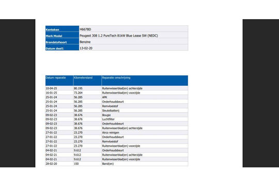The width and height of the screenshot is (279, 186).
Task: Click the Benzine fuel value
Action: coord(85,42)
